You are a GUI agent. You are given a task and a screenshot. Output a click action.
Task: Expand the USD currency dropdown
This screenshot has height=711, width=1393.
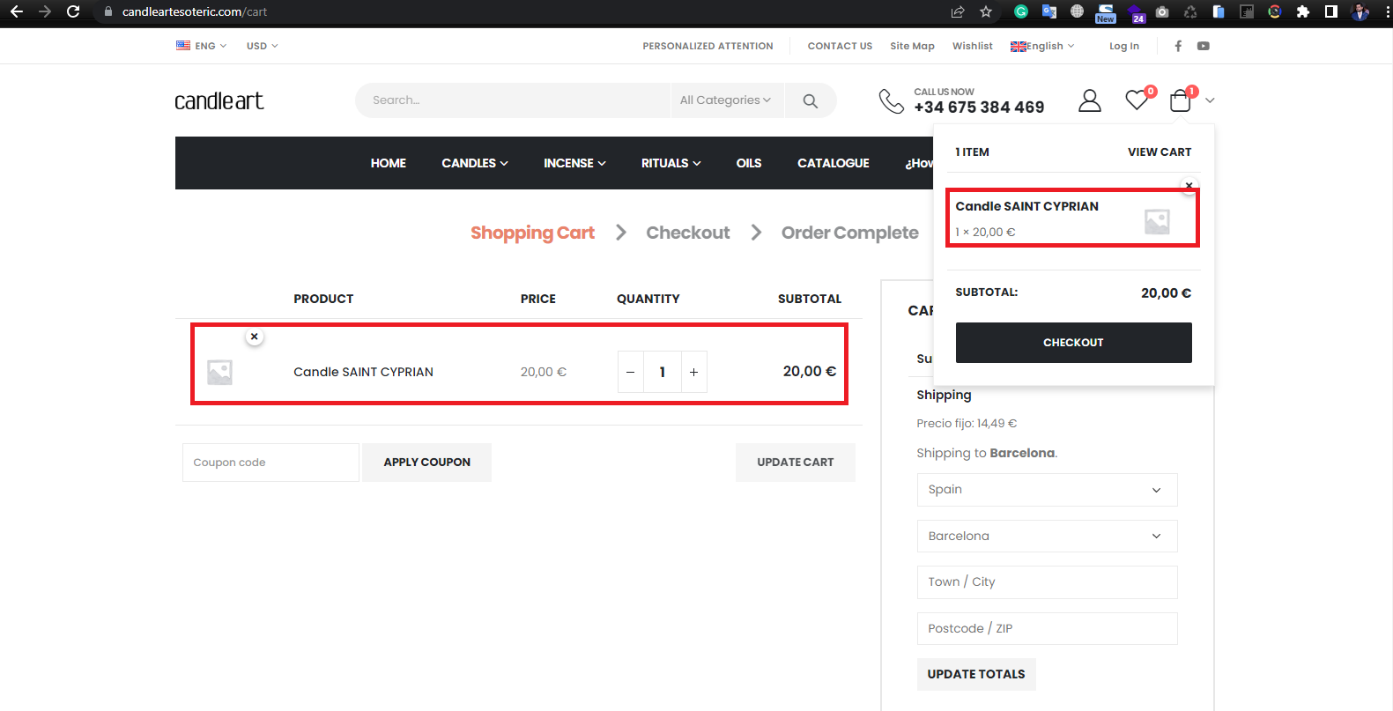point(262,46)
